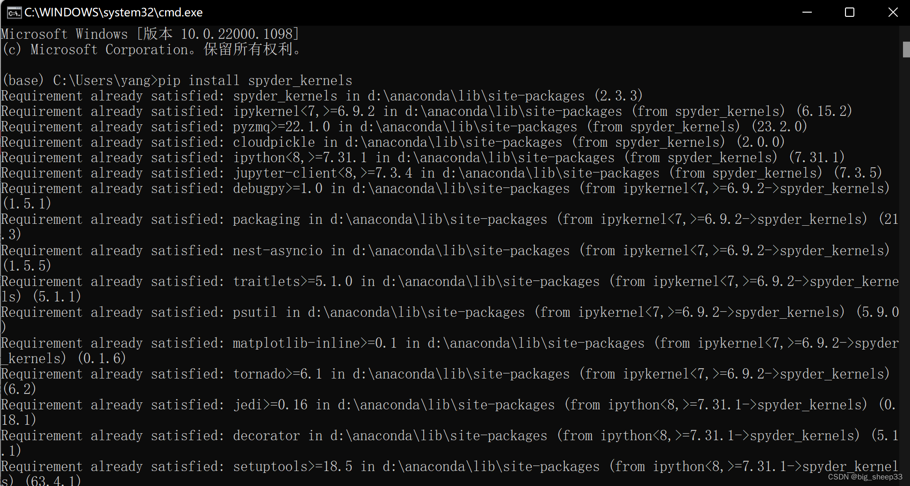Maximize the Command Prompt window
The image size is (910, 486).
pyautogui.click(x=850, y=12)
